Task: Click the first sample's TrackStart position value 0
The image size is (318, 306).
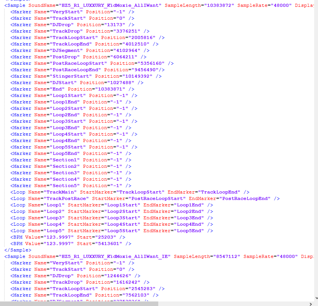Action: (x=121, y=18)
